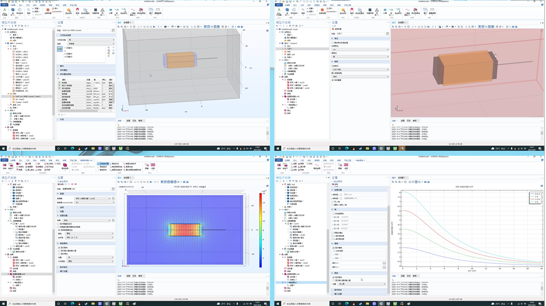Click the 文件 button in top-right window
Screen dimensions: 546x306
(279, 5)
